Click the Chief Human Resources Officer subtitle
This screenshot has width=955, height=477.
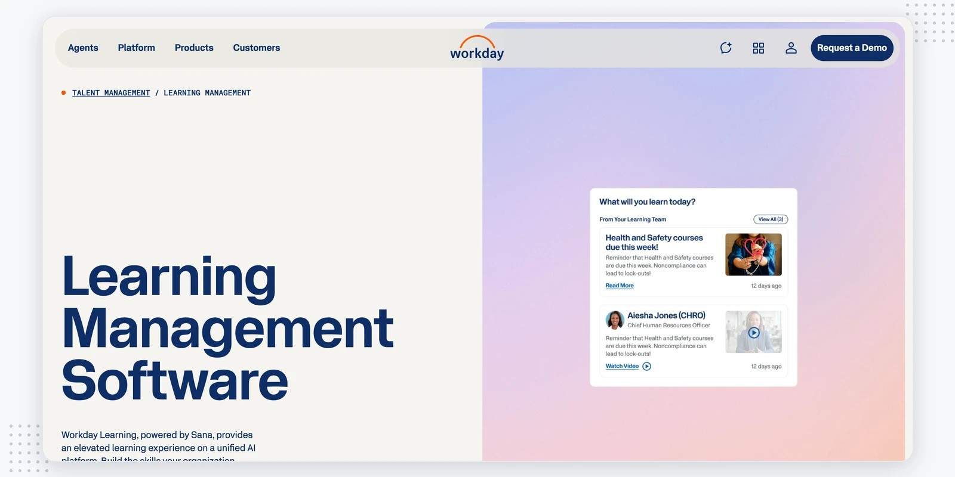click(x=668, y=326)
